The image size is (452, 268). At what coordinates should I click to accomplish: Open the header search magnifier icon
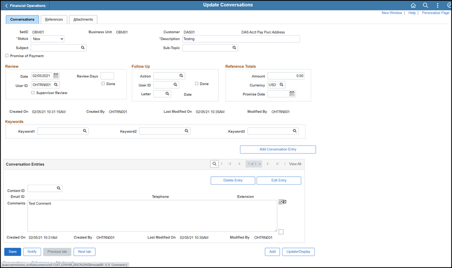(425, 6)
